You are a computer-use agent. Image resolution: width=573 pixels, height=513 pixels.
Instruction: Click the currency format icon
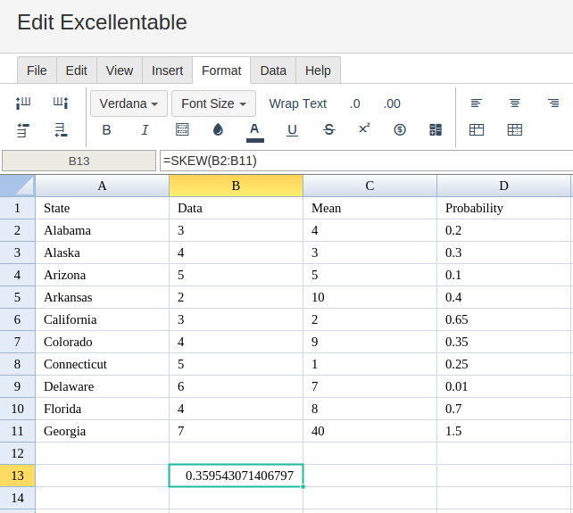coord(400,129)
